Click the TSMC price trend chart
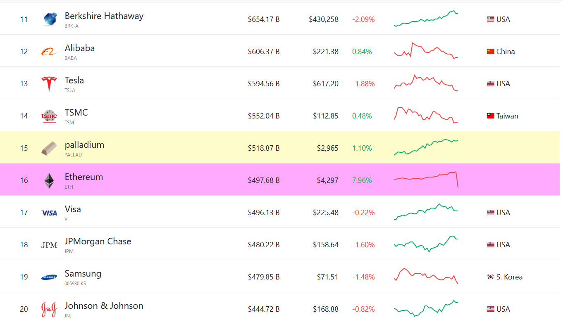Image resolution: width=563 pixels, height=322 pixels. coord(426,115)
